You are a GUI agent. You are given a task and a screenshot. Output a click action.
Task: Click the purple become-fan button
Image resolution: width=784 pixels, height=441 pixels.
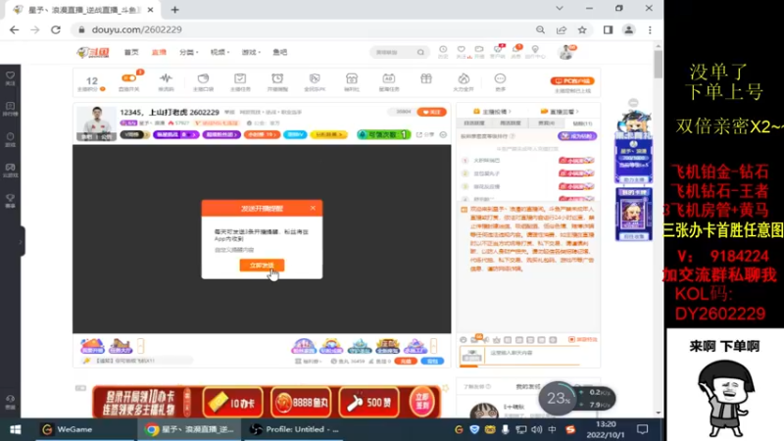[577, 136]
